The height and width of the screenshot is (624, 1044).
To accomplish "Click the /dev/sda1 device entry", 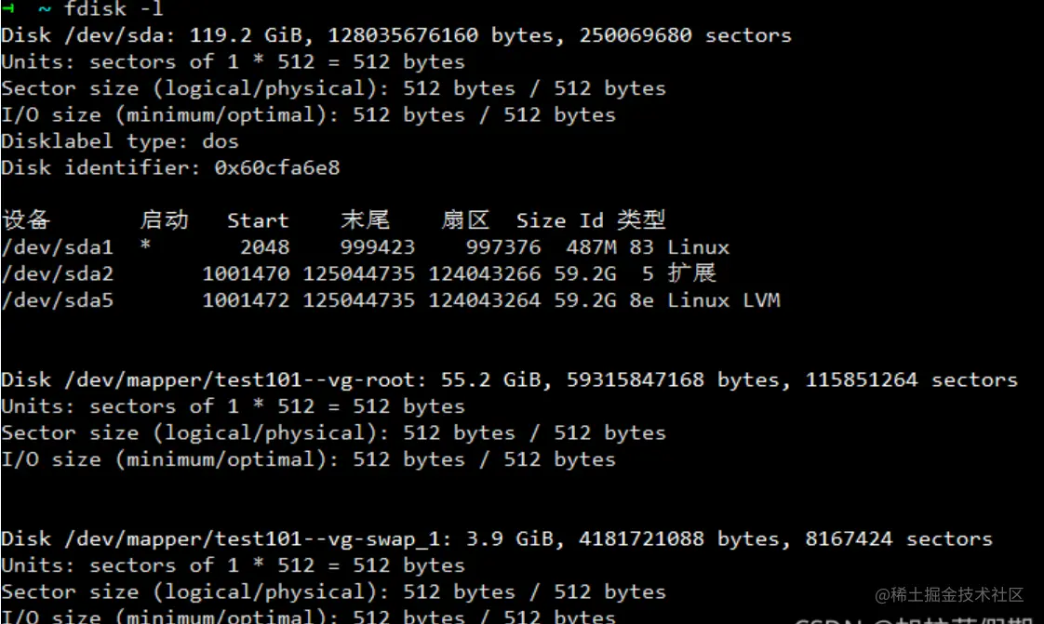I will 58,247.
